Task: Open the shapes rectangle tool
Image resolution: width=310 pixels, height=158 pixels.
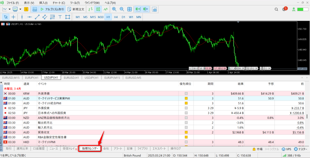Action: point(68,17)
